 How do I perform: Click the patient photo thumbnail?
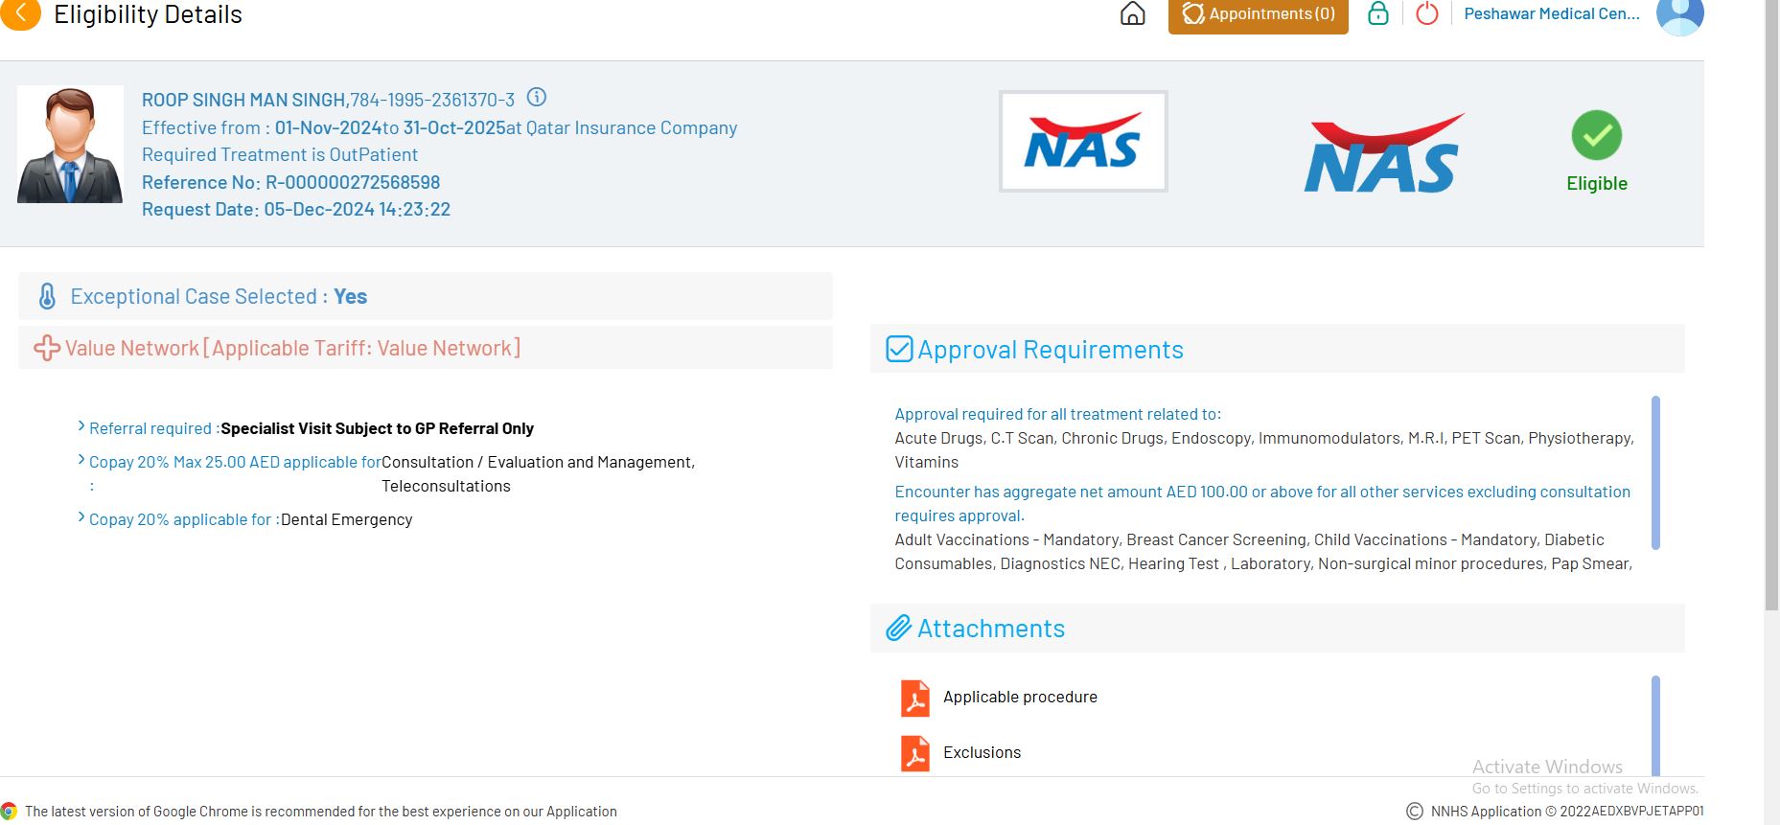pos(70,144)
